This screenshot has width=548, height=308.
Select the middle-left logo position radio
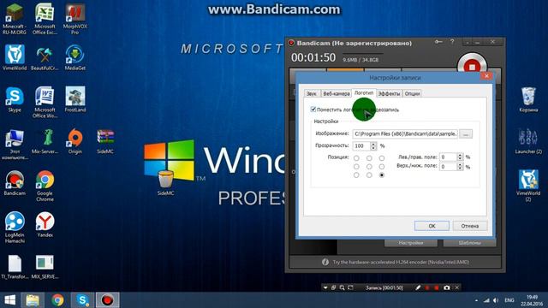[x=356, y=167]
